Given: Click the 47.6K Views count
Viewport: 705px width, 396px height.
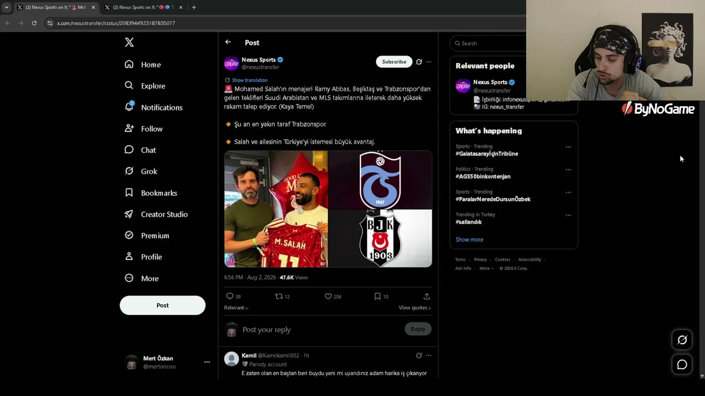Looking at the screenshot, I should 294,278.
